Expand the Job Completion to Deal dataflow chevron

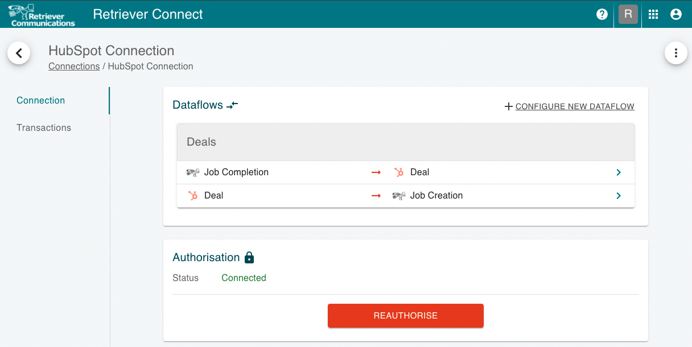[x=619, y=172]
